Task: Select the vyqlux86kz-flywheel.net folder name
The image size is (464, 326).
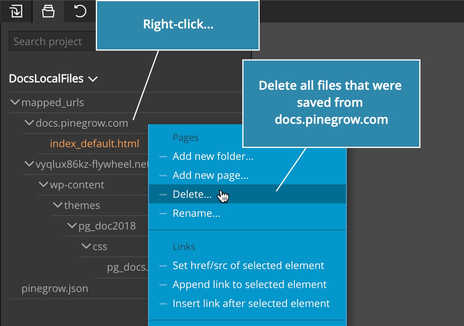Action: pos(92,164)
